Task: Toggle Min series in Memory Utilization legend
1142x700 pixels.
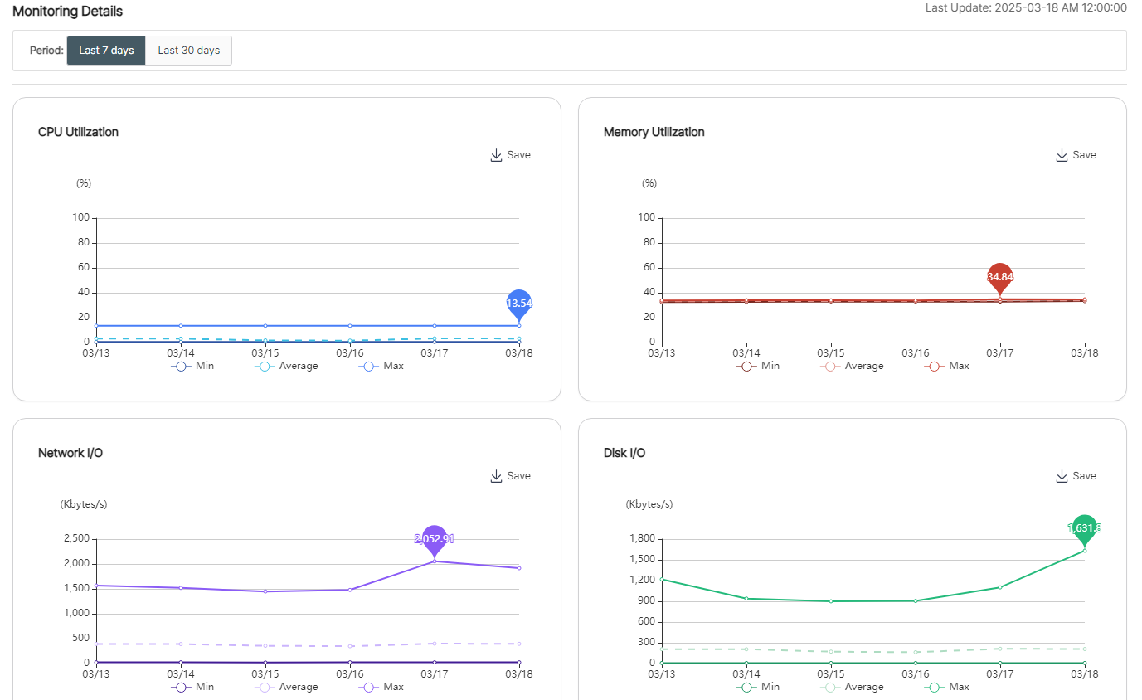Action: click(757, 366)
